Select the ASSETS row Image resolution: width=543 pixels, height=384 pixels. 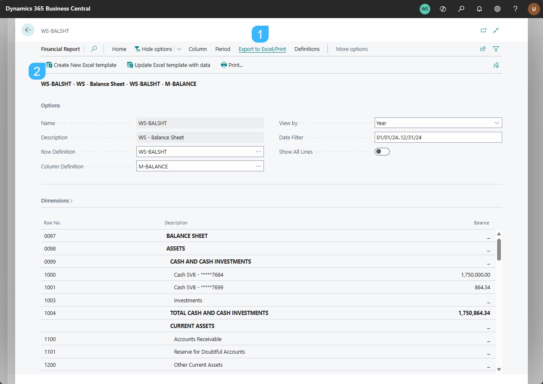[x=268, y=248]
